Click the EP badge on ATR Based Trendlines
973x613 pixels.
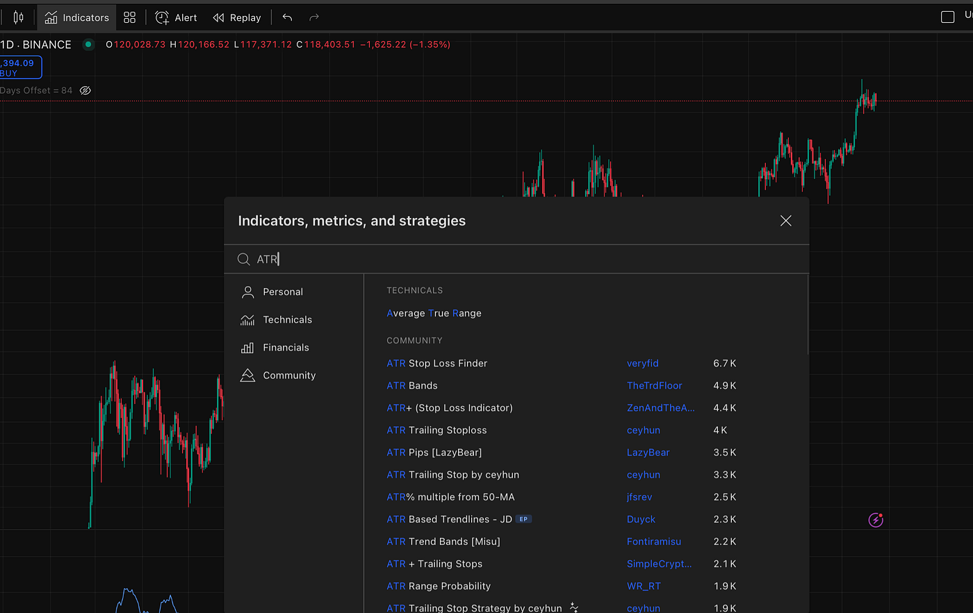tap(524, 519)
